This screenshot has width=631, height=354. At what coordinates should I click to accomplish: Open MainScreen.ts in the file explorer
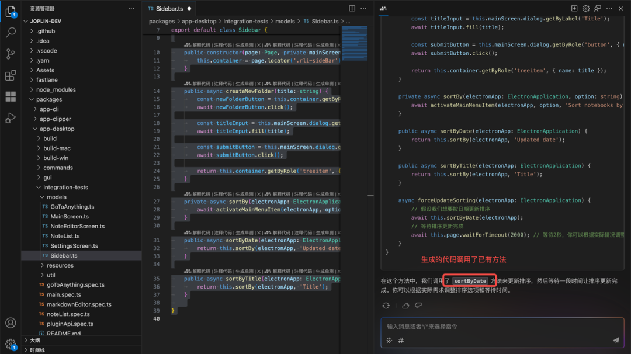(70, 216)
